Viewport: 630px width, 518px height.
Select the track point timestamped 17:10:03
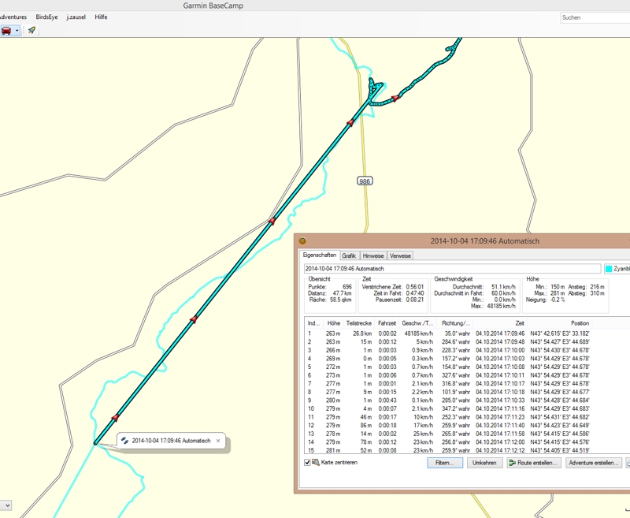[x=448, y=359]
